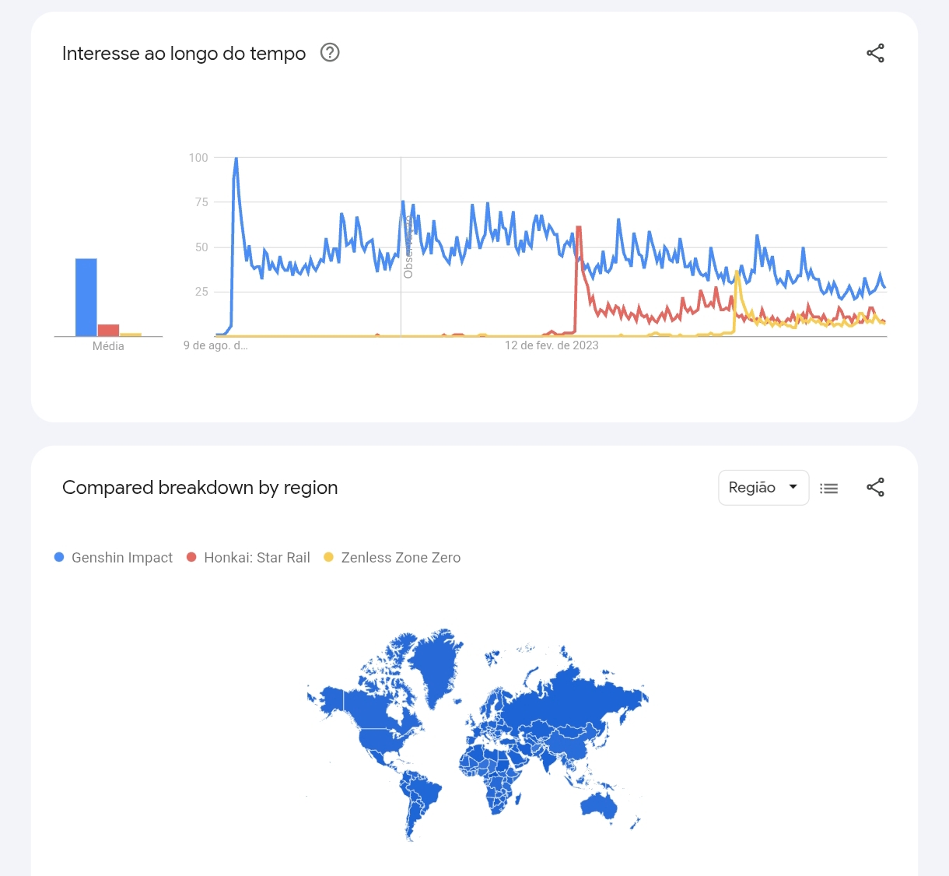The height and width of the screenshot is (876, 949).
Task: Click the blue Genshin Impact legend dot
Action: [x=59, y=557]
